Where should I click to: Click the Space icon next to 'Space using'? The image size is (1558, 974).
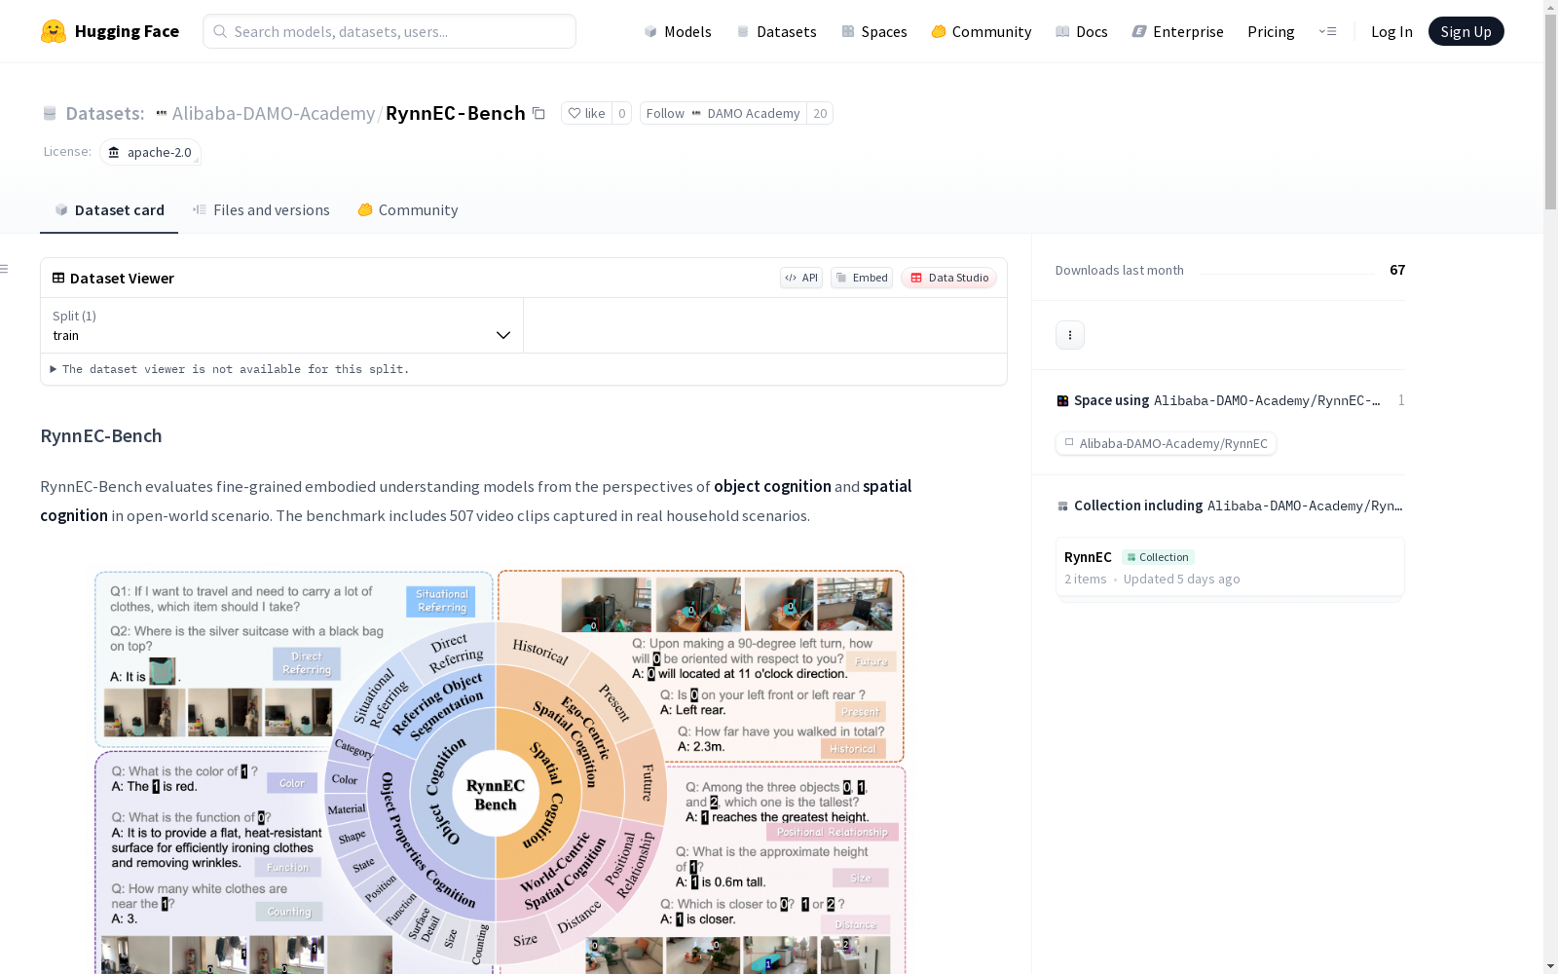point(1062,400)
